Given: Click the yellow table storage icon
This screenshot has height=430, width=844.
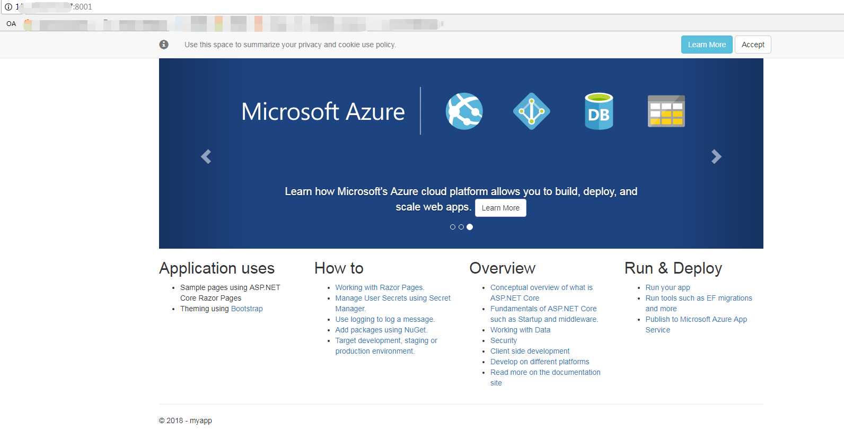Looking at the screenshot, I should [x=666, y=111].
